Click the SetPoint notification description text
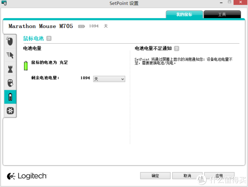This screenshot has width=248, height=187. 184,61
